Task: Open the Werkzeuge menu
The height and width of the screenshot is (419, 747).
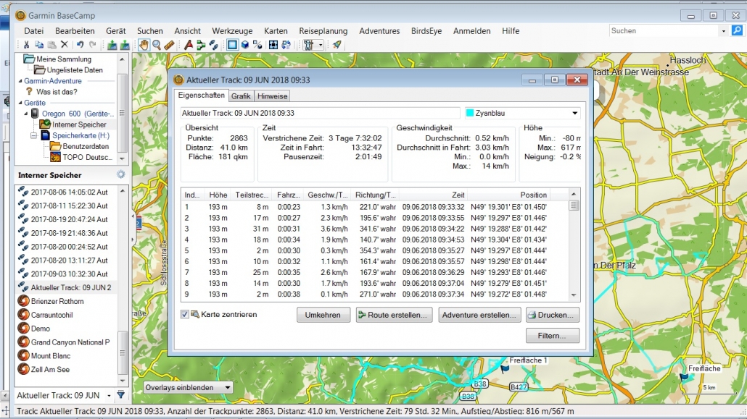Action: pos(233,31)
